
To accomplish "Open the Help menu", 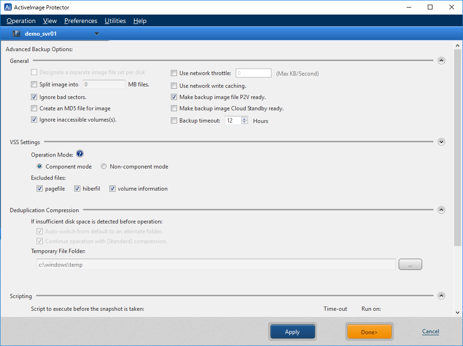I will pos(139,21).
